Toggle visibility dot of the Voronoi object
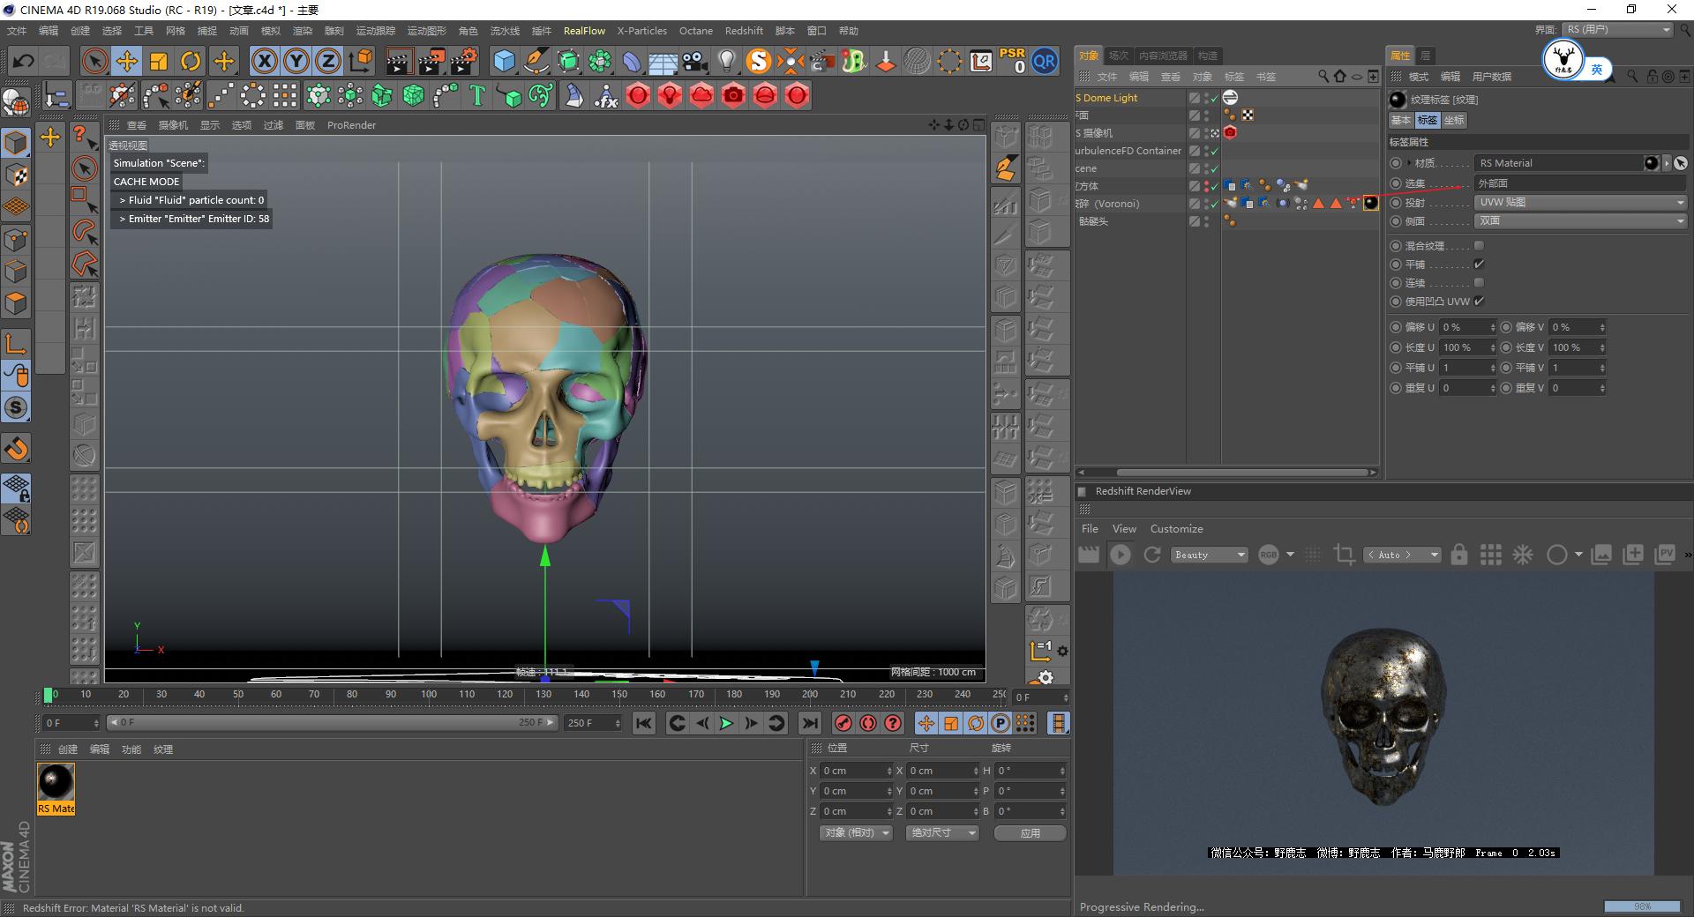1694x917 pixels. (1206, 200)
